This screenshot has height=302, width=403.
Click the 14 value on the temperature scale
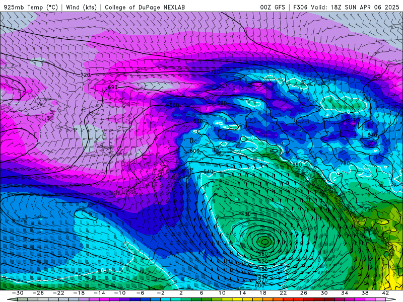click(242, 293)
